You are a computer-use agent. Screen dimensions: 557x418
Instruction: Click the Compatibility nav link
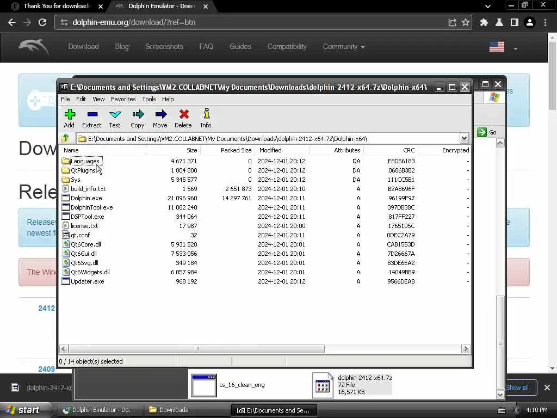coord(287,47)
